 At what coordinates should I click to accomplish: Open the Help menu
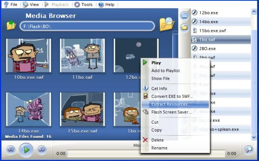pos(106,5)
